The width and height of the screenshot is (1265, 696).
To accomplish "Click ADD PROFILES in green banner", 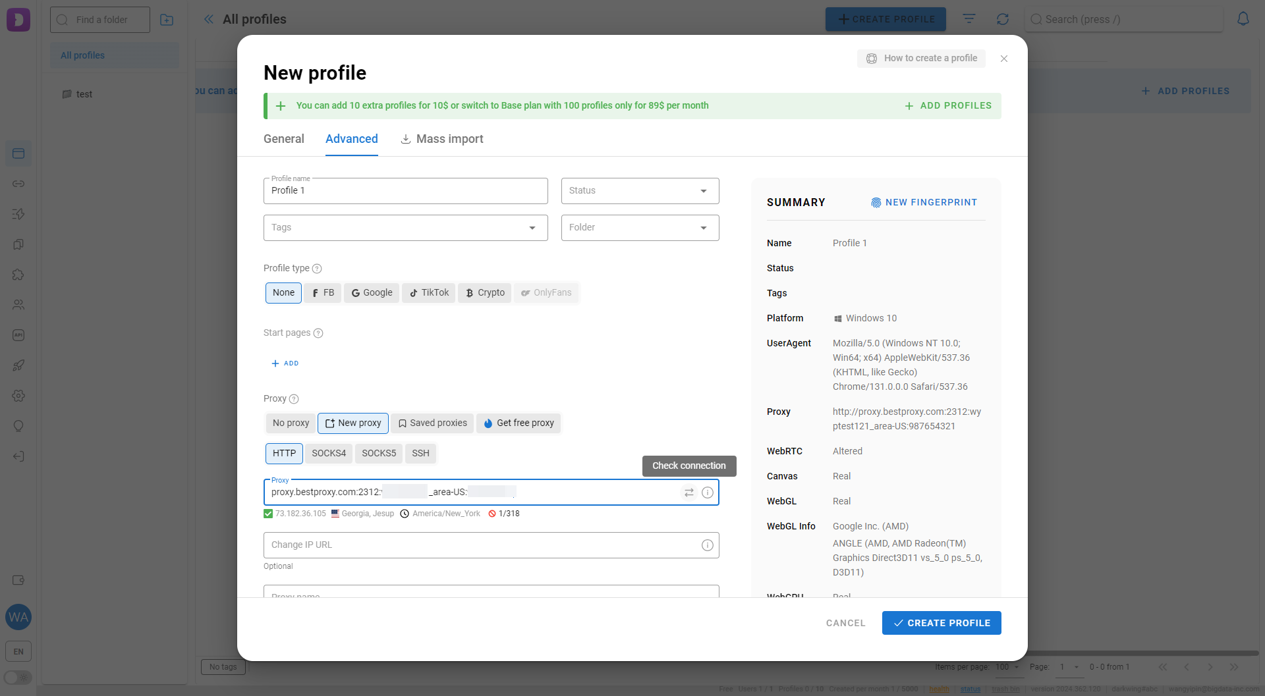I will click(x=948, y=106).
